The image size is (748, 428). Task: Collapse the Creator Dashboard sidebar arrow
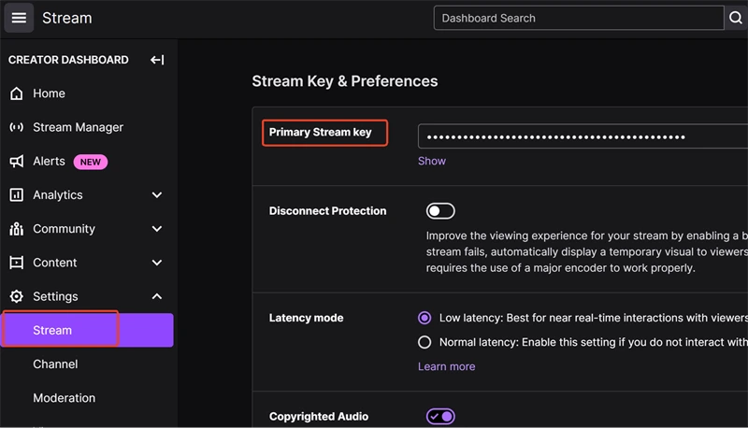click(x=157, y=60)
